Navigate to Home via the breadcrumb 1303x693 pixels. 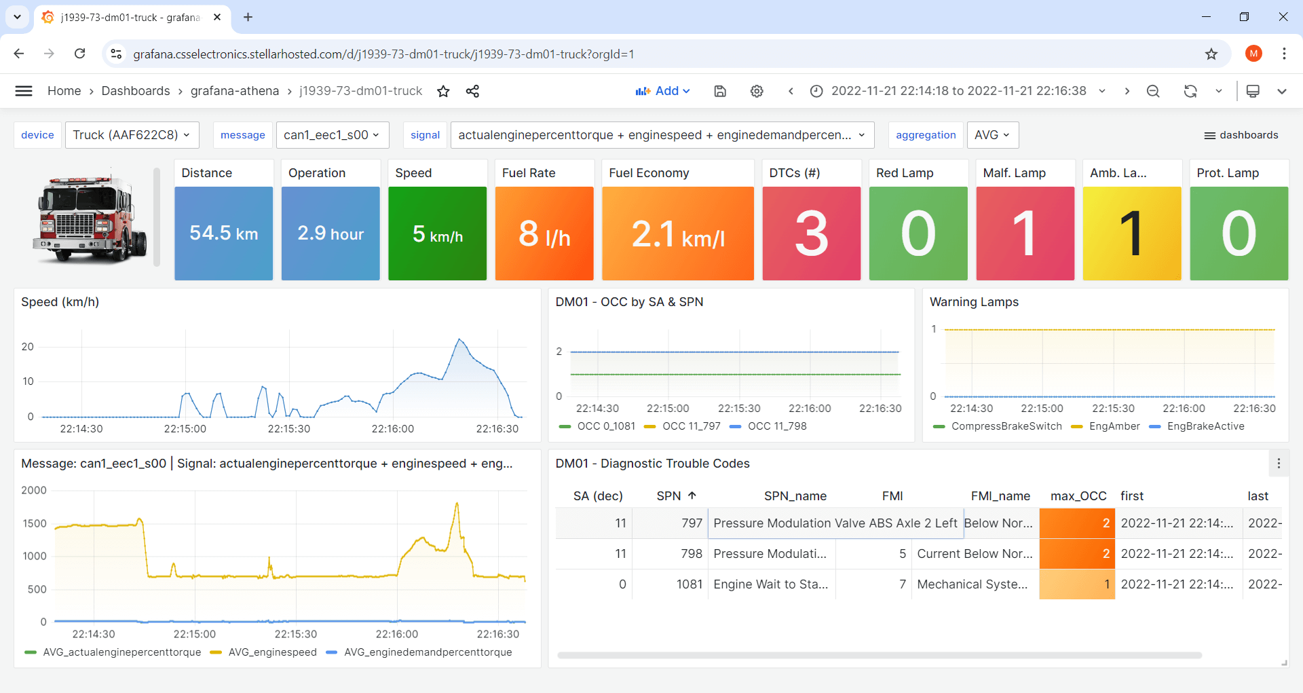pyautogui.click(x=64, y=90)
